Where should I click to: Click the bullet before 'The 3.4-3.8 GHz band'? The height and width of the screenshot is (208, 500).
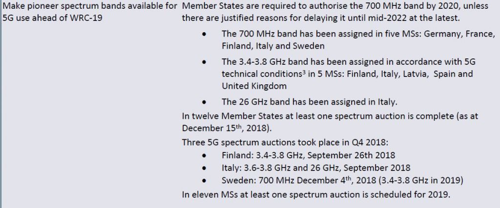(204, 62)
